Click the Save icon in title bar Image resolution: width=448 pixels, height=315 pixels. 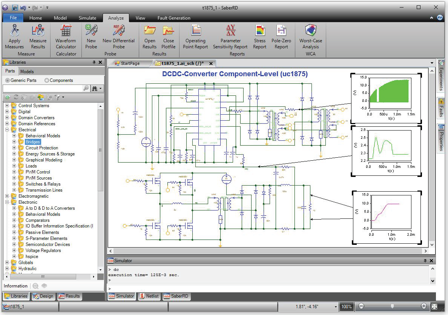tap(15, 8)
